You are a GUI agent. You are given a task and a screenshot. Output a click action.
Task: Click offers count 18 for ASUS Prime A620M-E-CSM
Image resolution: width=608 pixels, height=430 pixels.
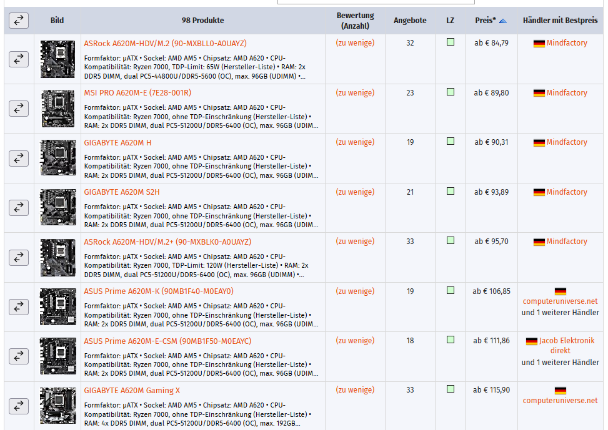pyautogui.click(x=410, y=341)
